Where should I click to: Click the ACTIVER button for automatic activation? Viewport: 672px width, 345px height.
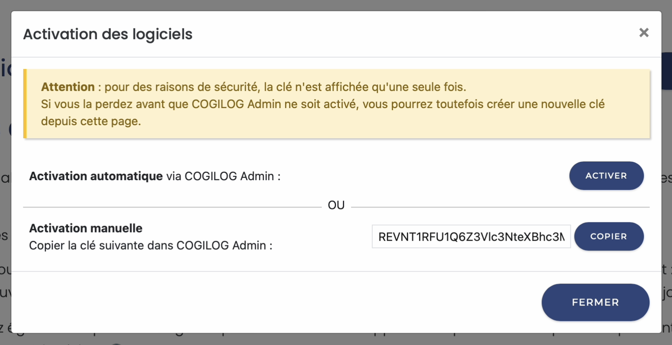pos(606,176)
